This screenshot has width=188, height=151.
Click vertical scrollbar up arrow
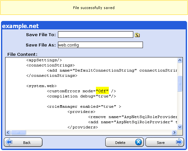pos(180,60)
